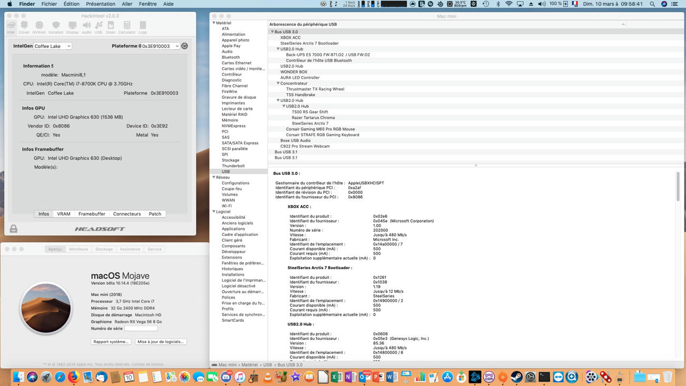
Task: Click the Rapport système button
Action: (111, 342)
